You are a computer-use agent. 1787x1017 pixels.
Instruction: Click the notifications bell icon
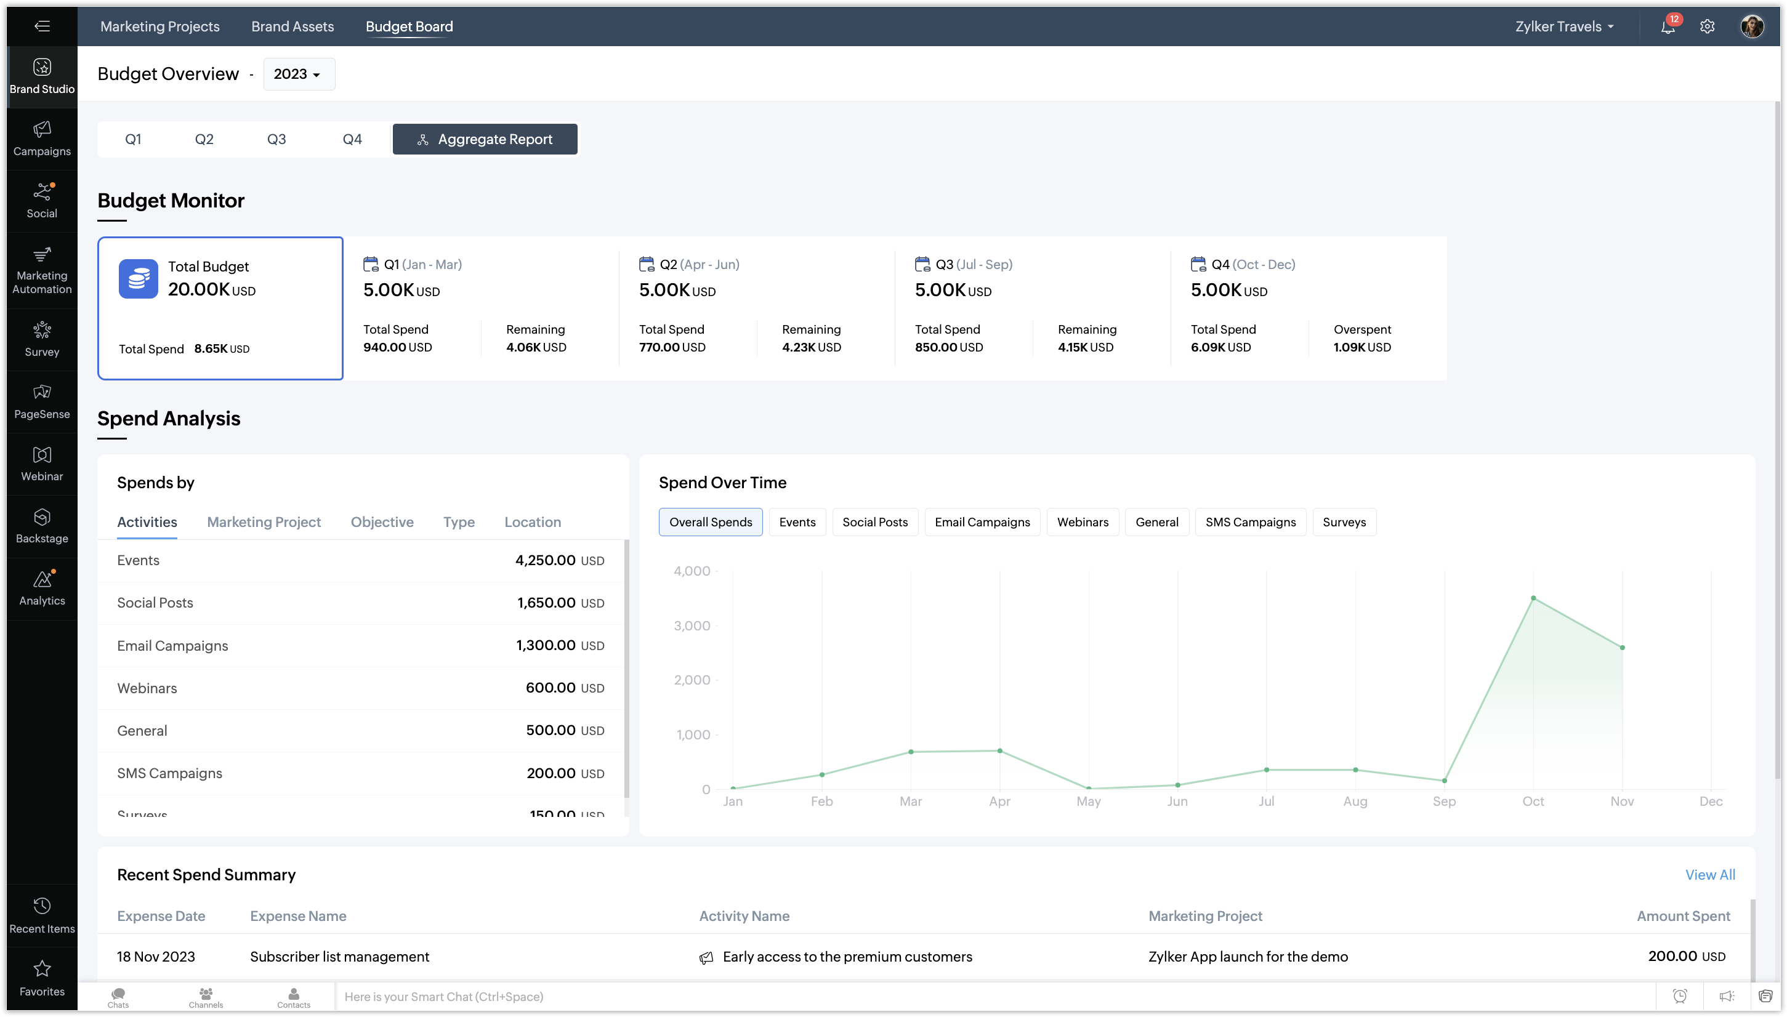click(1668, 26)
